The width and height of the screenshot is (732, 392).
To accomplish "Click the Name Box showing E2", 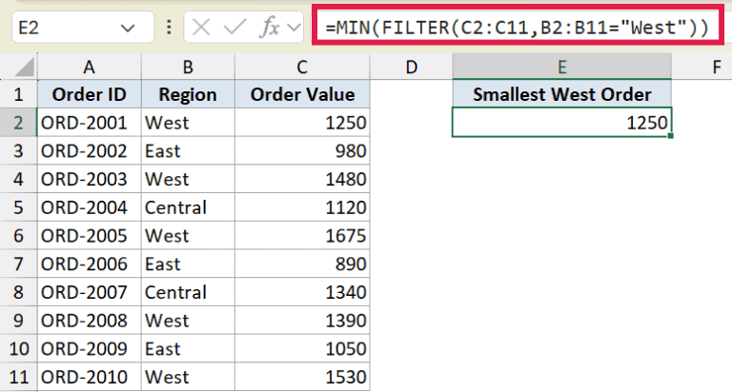I will tap(83, 28).
